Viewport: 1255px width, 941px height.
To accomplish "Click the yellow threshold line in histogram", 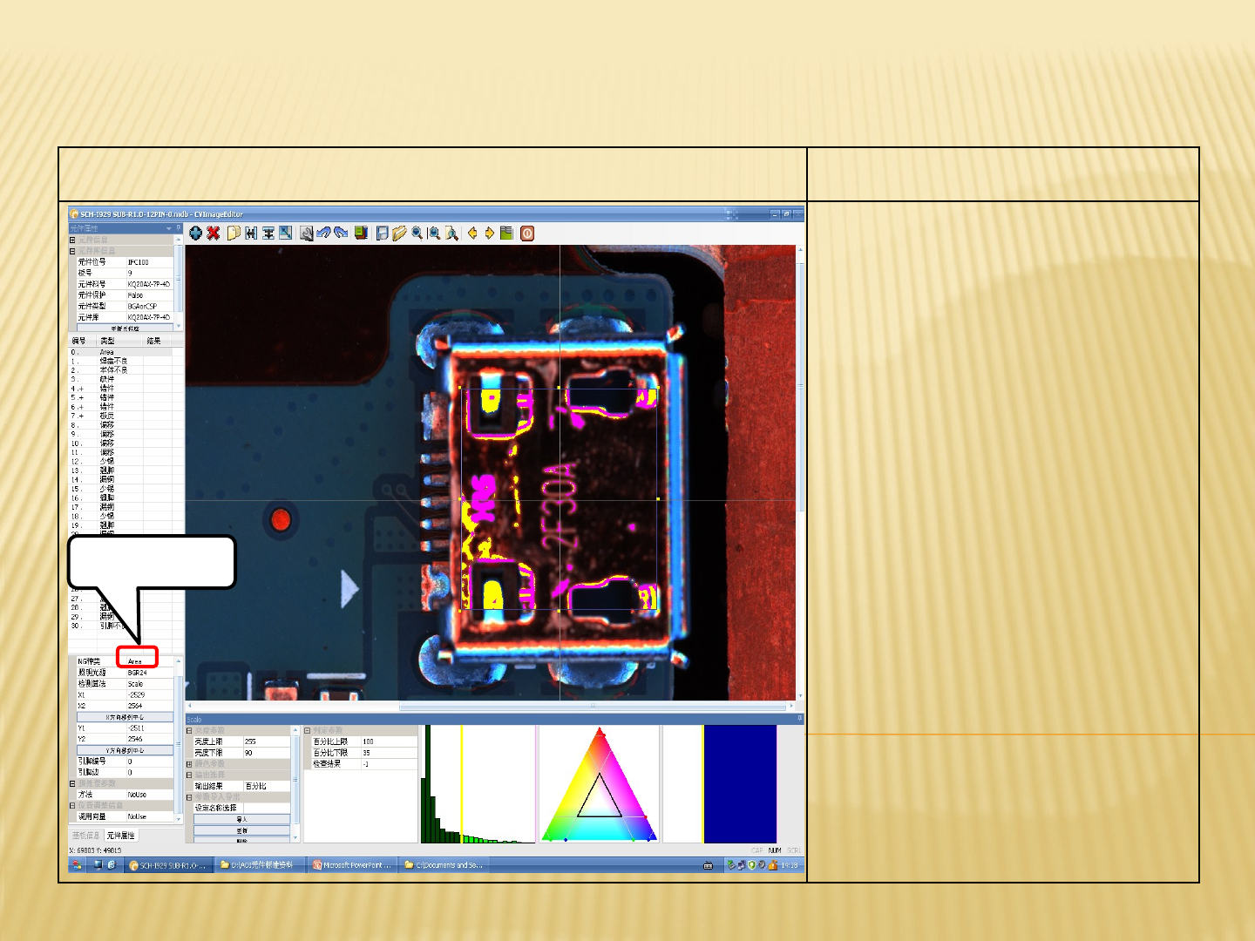I will 462,784.
